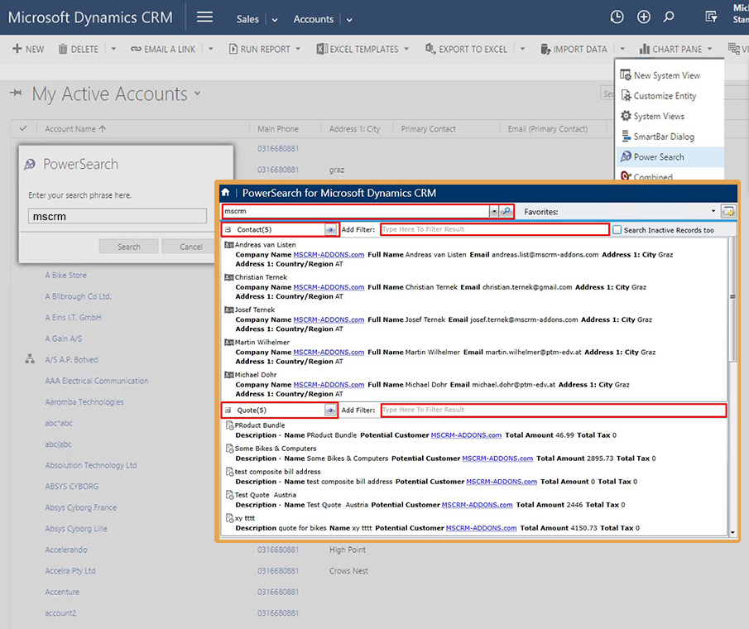Click RUN REPORT command
Viewport: 749px width, 629px height.
pos(265,49)
